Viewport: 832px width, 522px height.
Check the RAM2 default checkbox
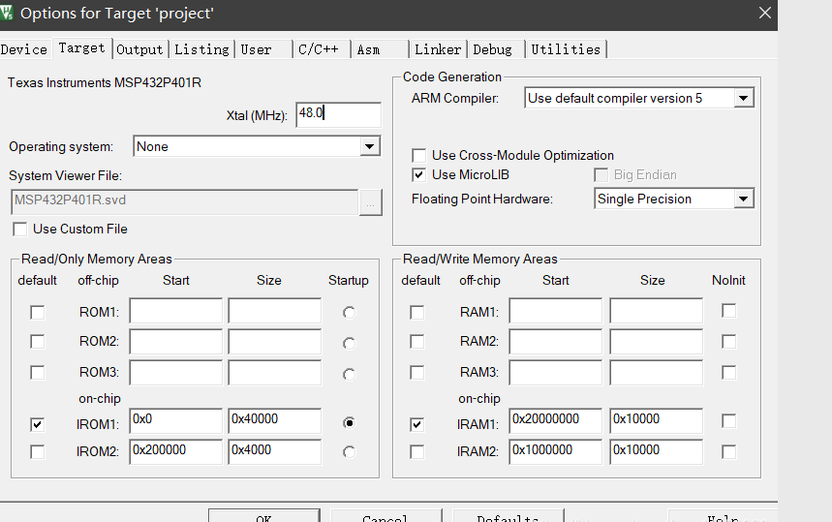click(x=417, y=341)
